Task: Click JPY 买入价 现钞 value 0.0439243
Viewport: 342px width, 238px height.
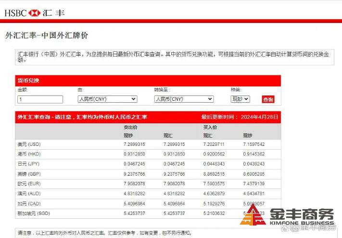Action: 253,164
